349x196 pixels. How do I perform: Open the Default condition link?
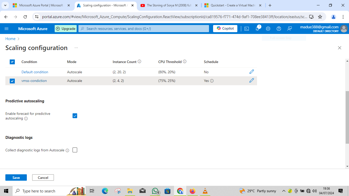[x=35, y=72]
